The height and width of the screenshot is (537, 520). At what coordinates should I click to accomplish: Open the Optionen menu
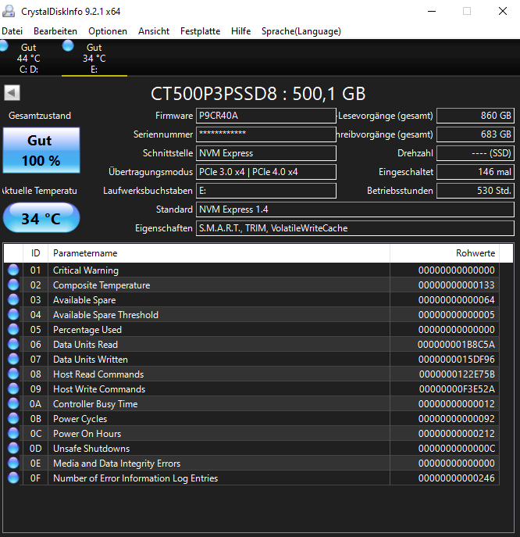108,31
